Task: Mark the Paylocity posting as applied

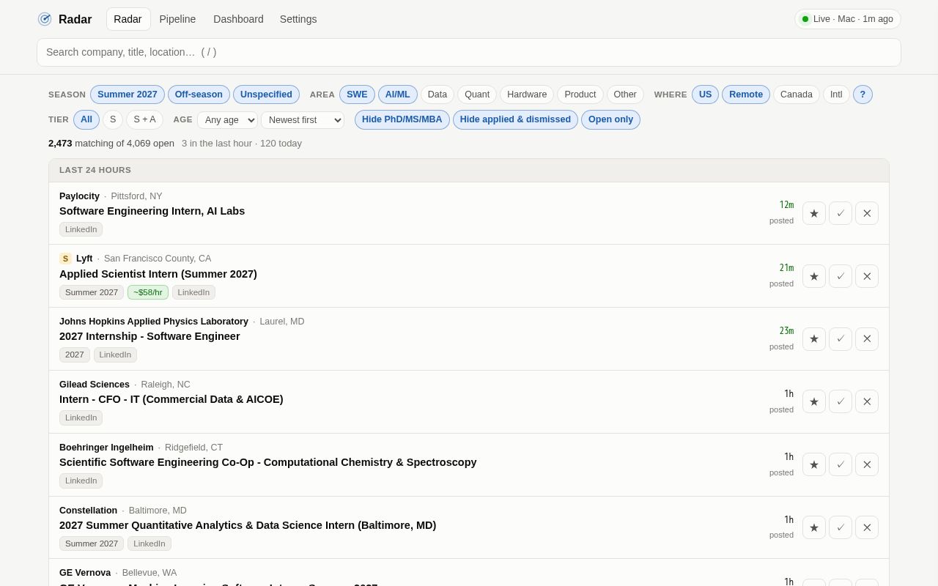Action: click(x=841, y=213)
